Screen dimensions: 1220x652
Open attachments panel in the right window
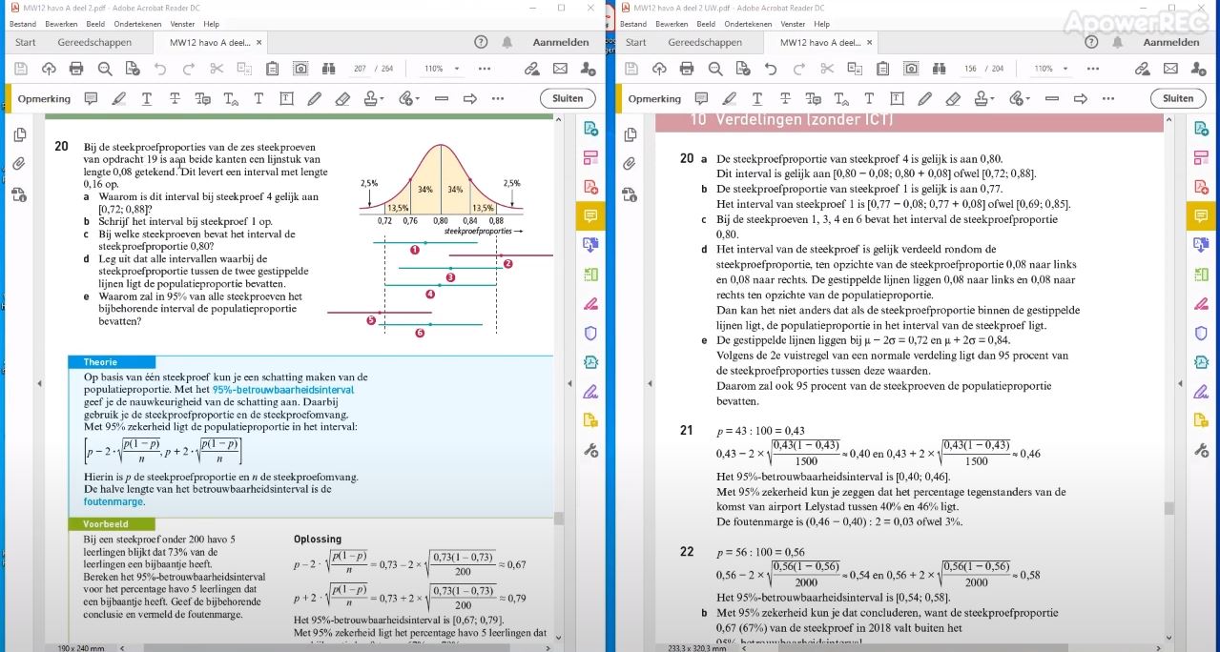pos(630,164)
